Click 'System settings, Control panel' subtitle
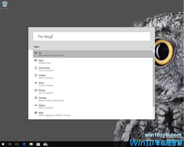184x147 pixels. click(51, 100)
